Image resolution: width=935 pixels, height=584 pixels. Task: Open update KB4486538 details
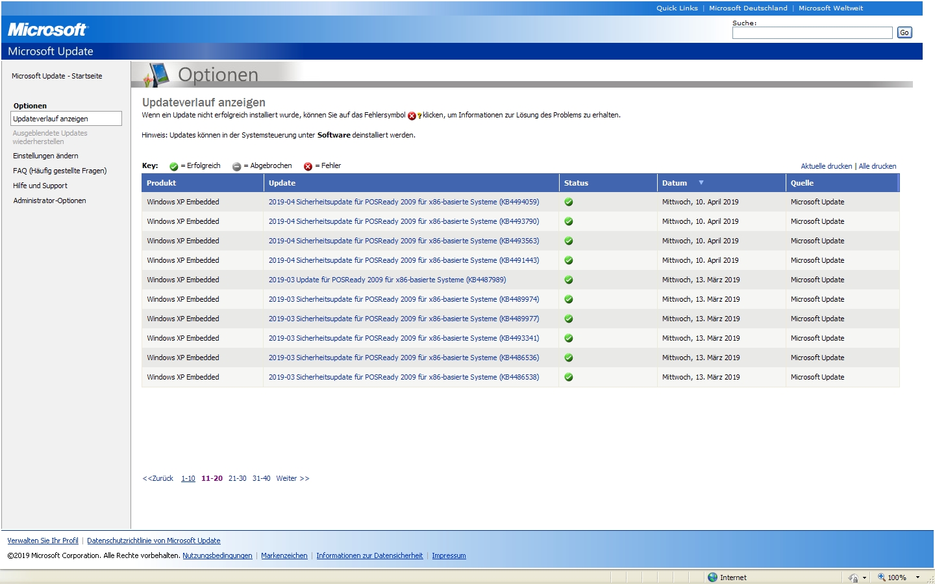coord(404,377)
